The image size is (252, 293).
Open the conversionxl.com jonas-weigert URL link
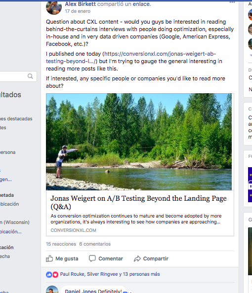(131, 58)
